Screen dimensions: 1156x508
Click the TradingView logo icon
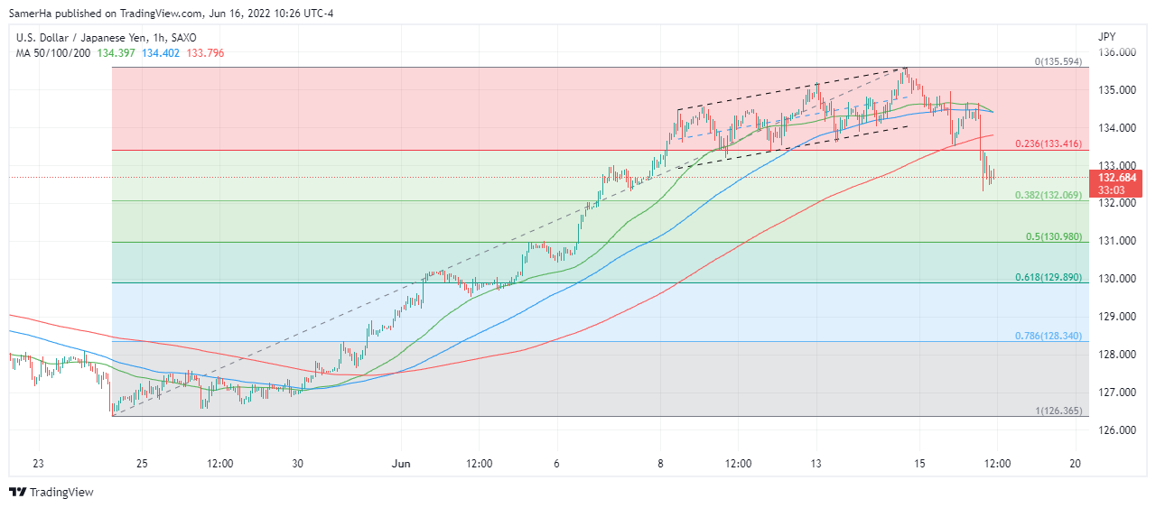pyautogui.click(x=18, y=492)
